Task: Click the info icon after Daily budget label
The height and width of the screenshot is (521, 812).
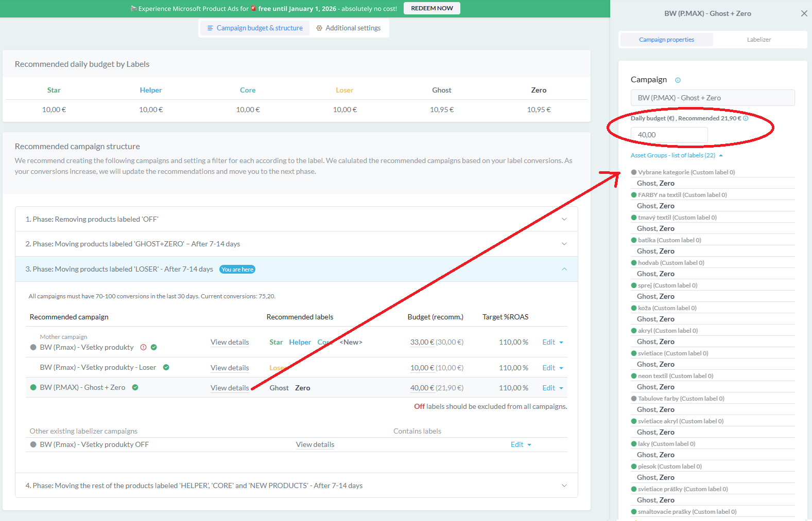Action: 746,118
